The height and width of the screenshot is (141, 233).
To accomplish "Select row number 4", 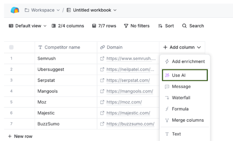I will [x=11, y=91].
